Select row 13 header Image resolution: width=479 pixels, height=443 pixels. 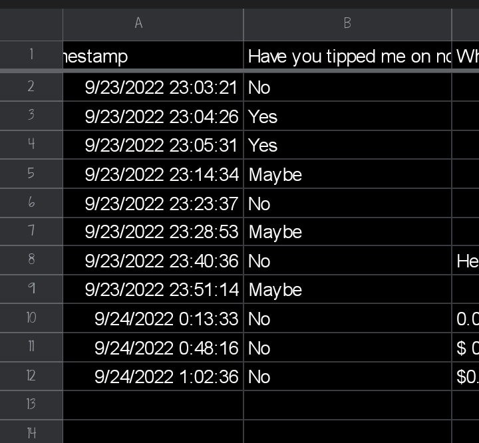(x=31, y=404)
